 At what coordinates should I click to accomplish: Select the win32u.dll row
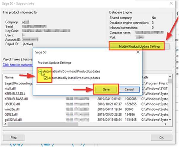pyautogui.click(x=86, y=109)
